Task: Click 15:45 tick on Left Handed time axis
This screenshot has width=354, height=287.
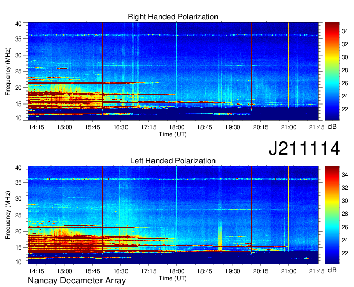Action: [x=93, y=271]
